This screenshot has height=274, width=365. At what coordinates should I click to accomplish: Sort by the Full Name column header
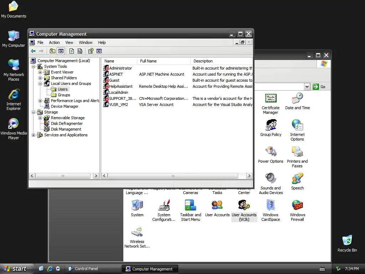[x=164, y=61]
